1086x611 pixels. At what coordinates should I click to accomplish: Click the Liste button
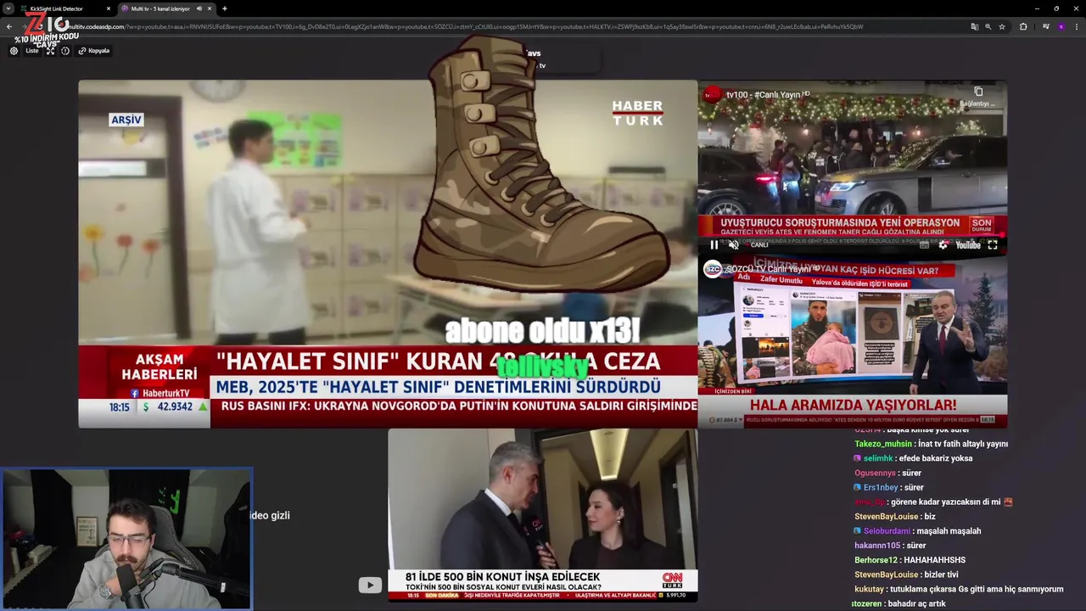[32, 51]
